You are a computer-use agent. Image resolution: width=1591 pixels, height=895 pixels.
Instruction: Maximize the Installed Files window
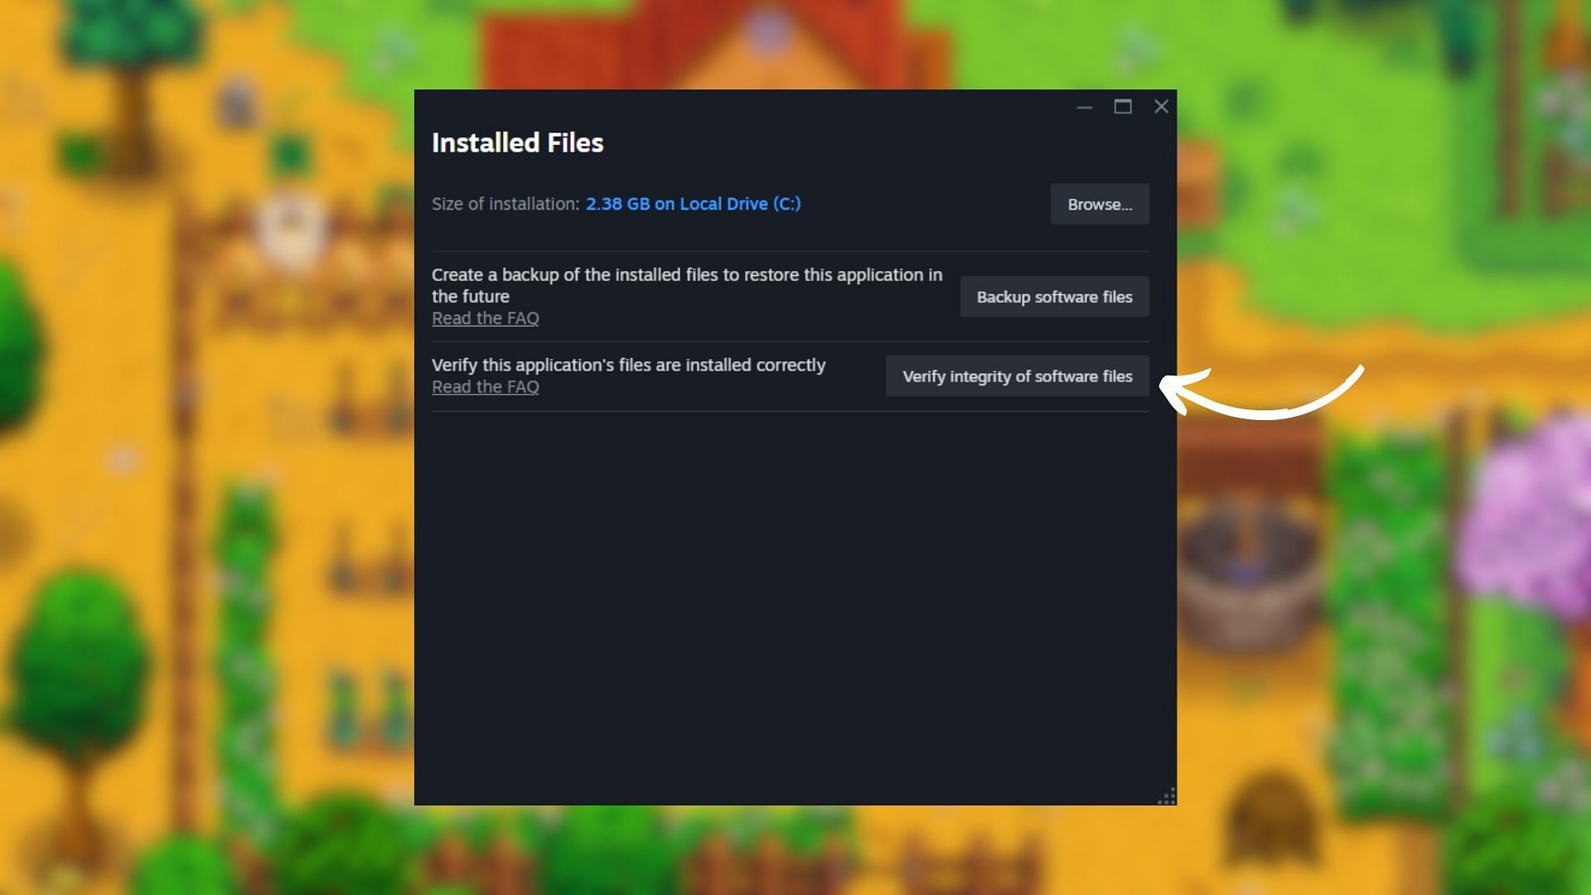coord(1123,107)
